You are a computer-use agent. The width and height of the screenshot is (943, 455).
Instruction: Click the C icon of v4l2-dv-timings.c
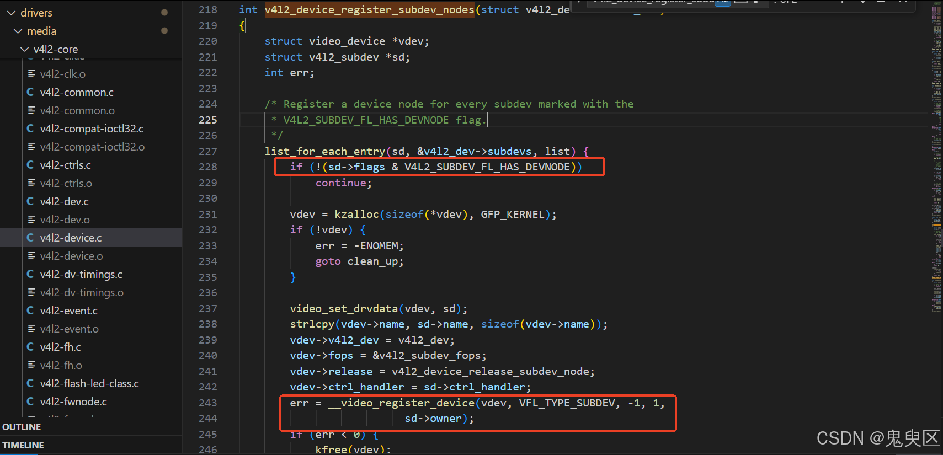click(x=30, y=274)
